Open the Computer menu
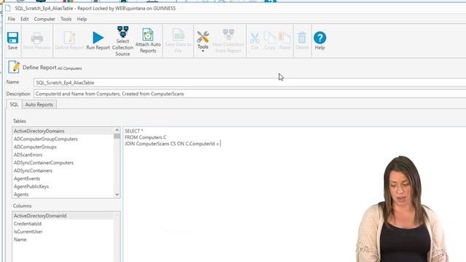 point(44,19)
